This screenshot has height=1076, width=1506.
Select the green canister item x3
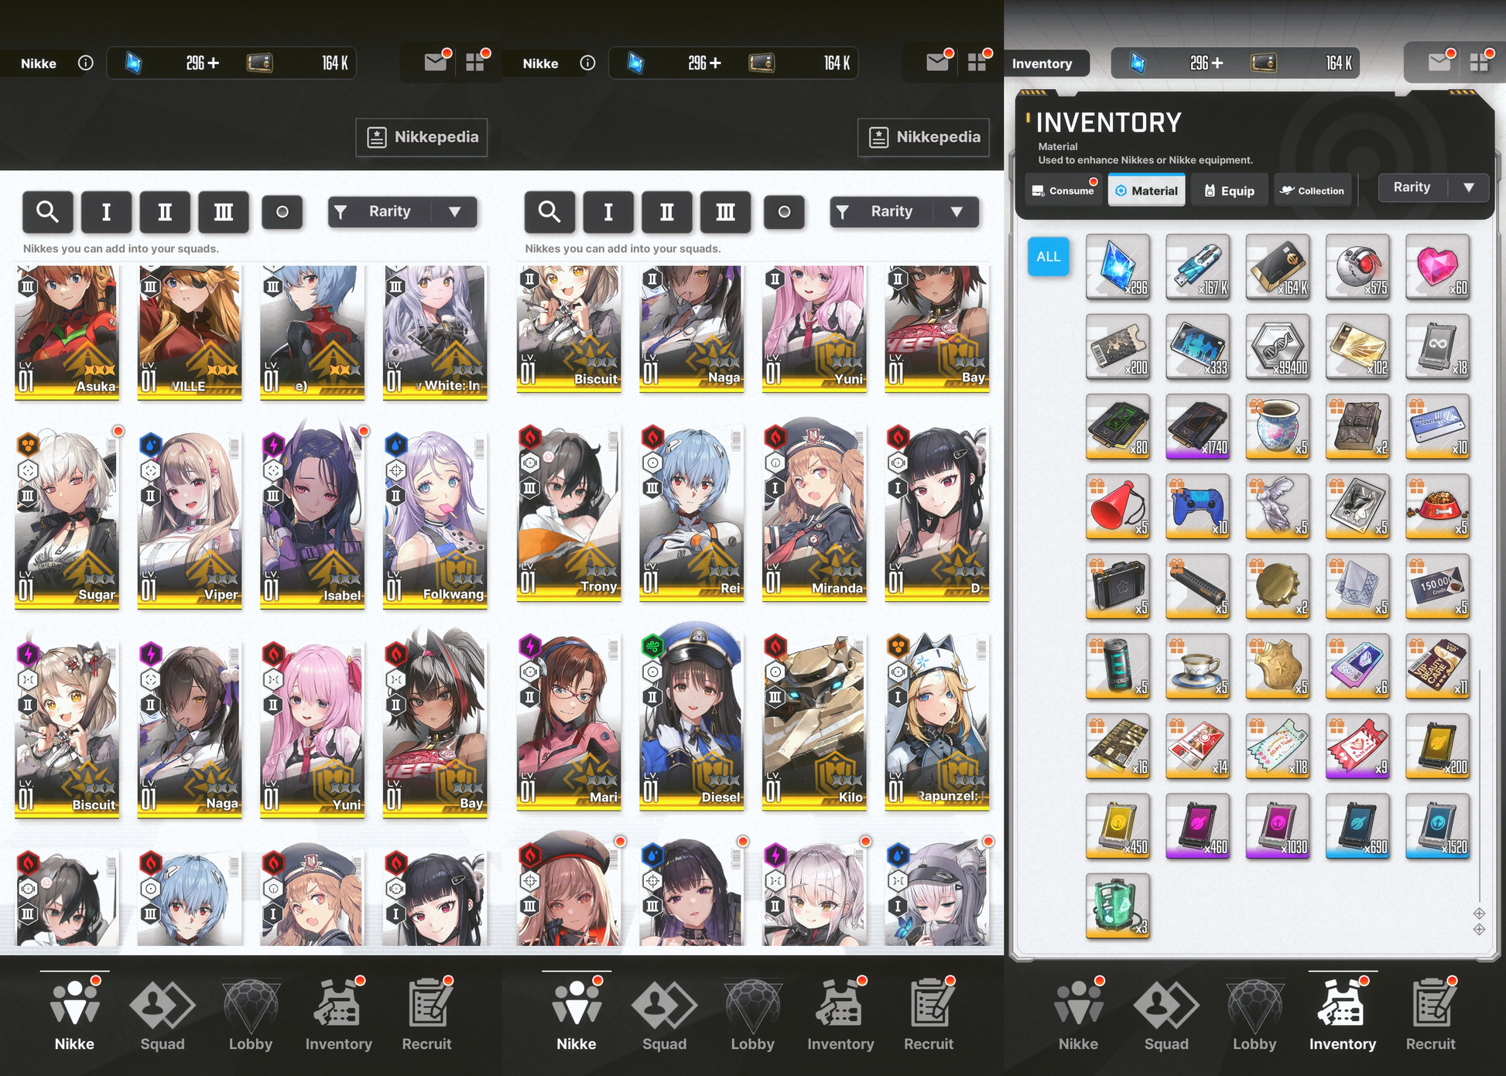point(1118,906)
